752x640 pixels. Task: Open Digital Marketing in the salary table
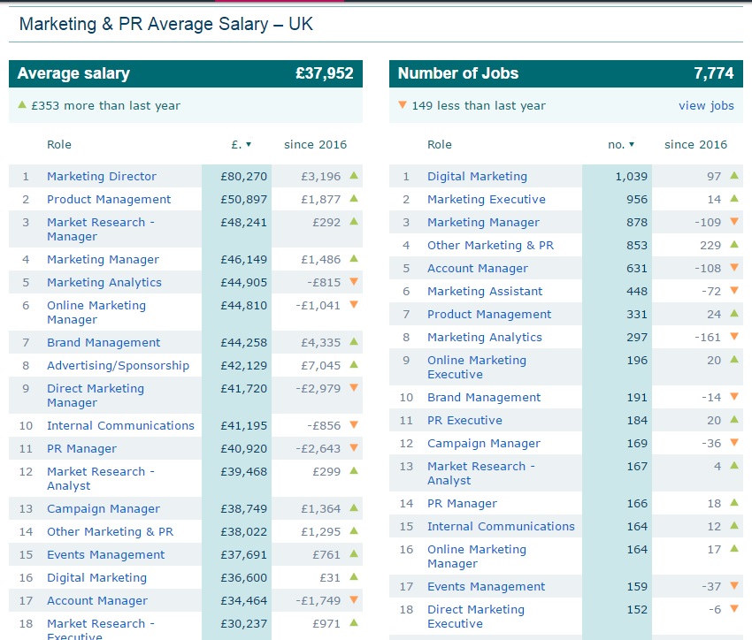(97, 577)
